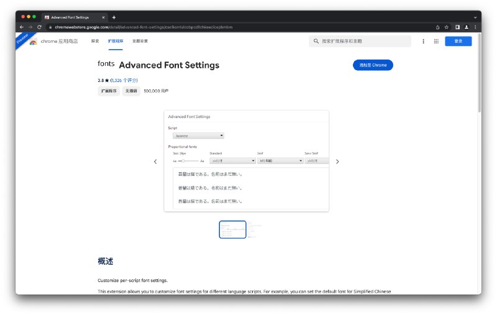Open the three-dot options menu beside search

pos(424,41)
